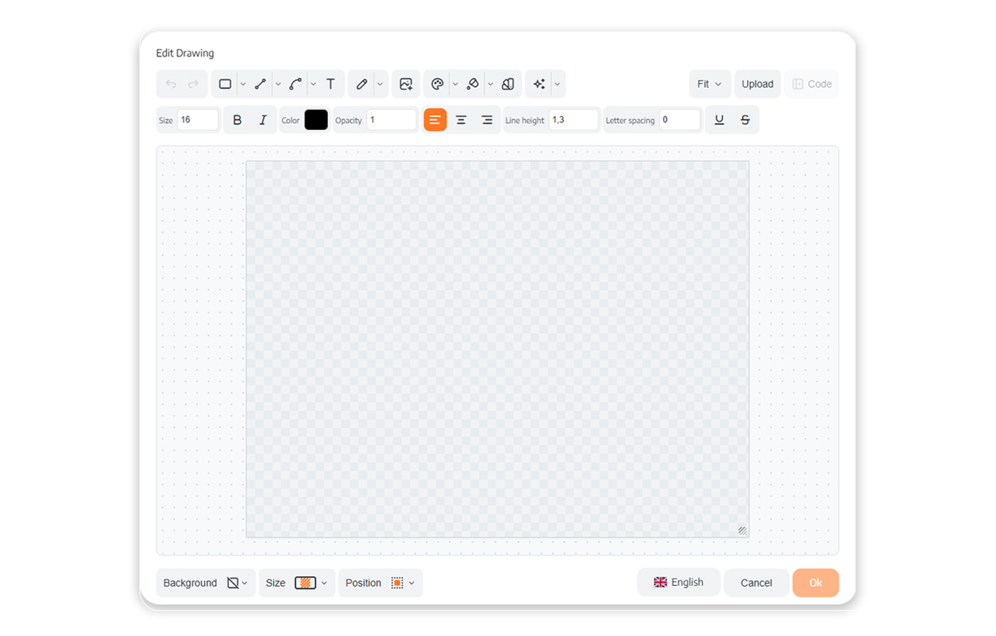Set text alignment to left
This screenshot has height=636, width=996.
435,120
